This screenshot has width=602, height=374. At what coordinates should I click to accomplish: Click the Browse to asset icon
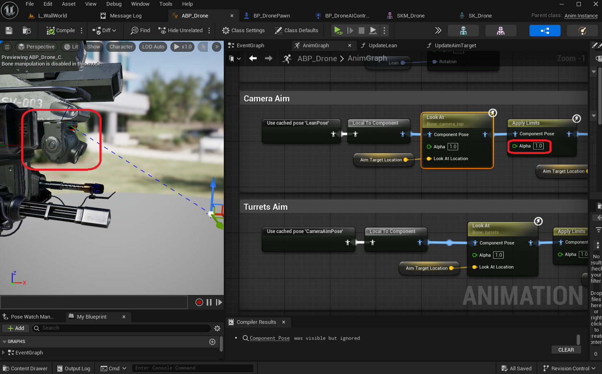tap(27, 31)
